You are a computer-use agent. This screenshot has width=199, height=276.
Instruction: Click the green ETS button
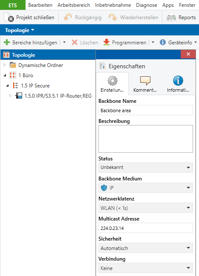(13, 5)
